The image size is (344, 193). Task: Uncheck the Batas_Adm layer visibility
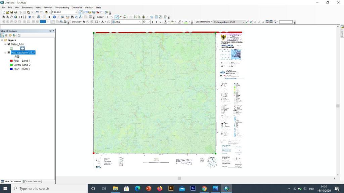pyautogui.click(x=9, y=44)
